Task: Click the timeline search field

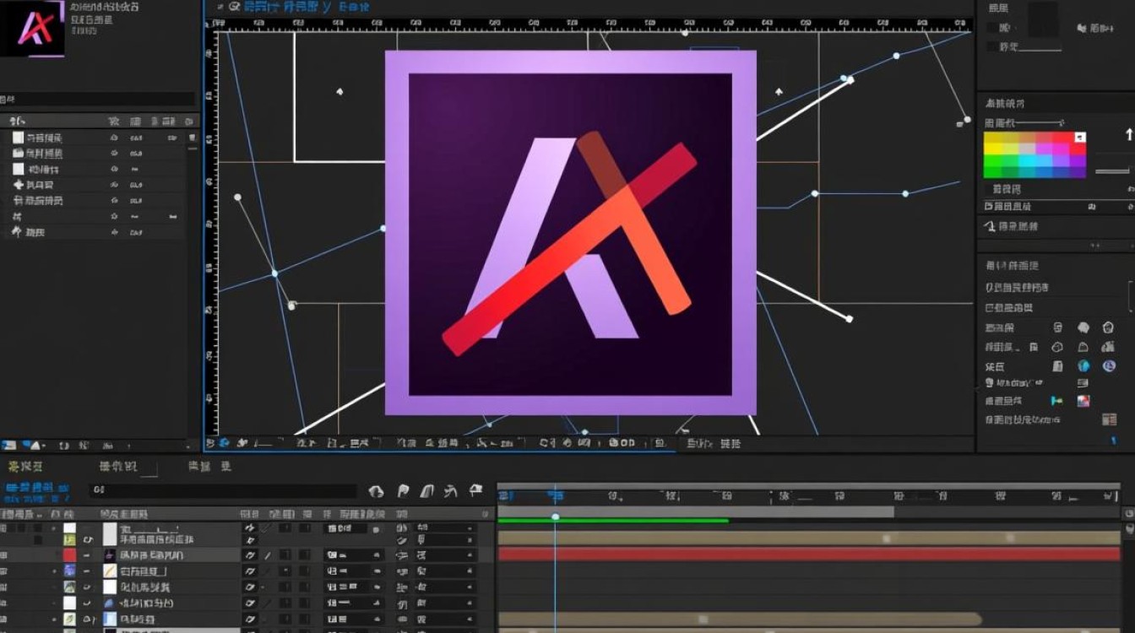Action: (x=224, y=490)
